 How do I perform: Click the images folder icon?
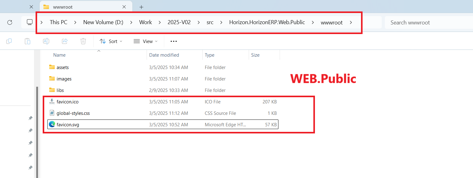52,79
